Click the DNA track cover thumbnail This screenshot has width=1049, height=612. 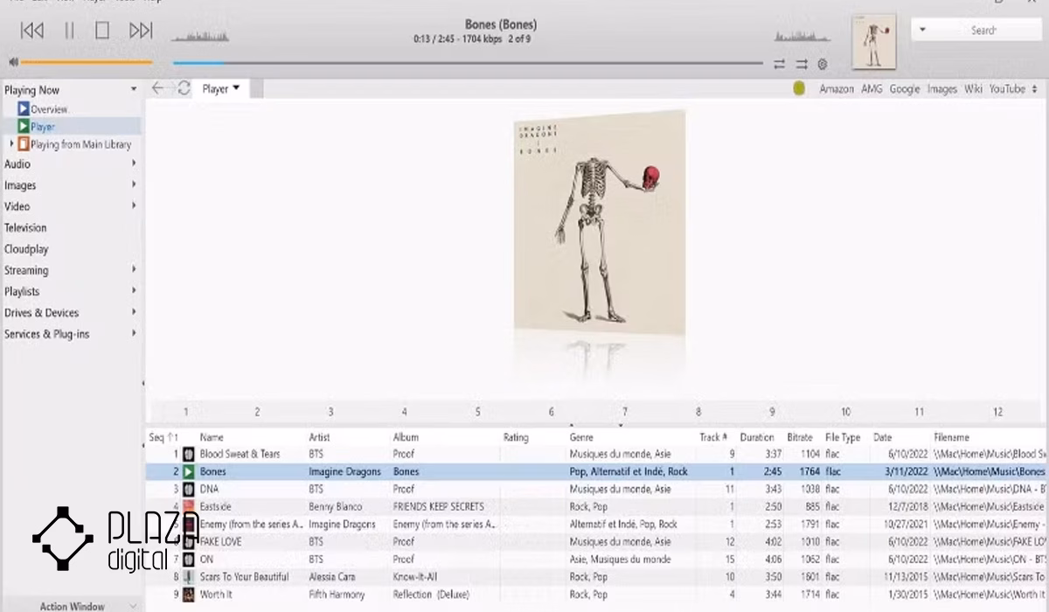(188, 490)
